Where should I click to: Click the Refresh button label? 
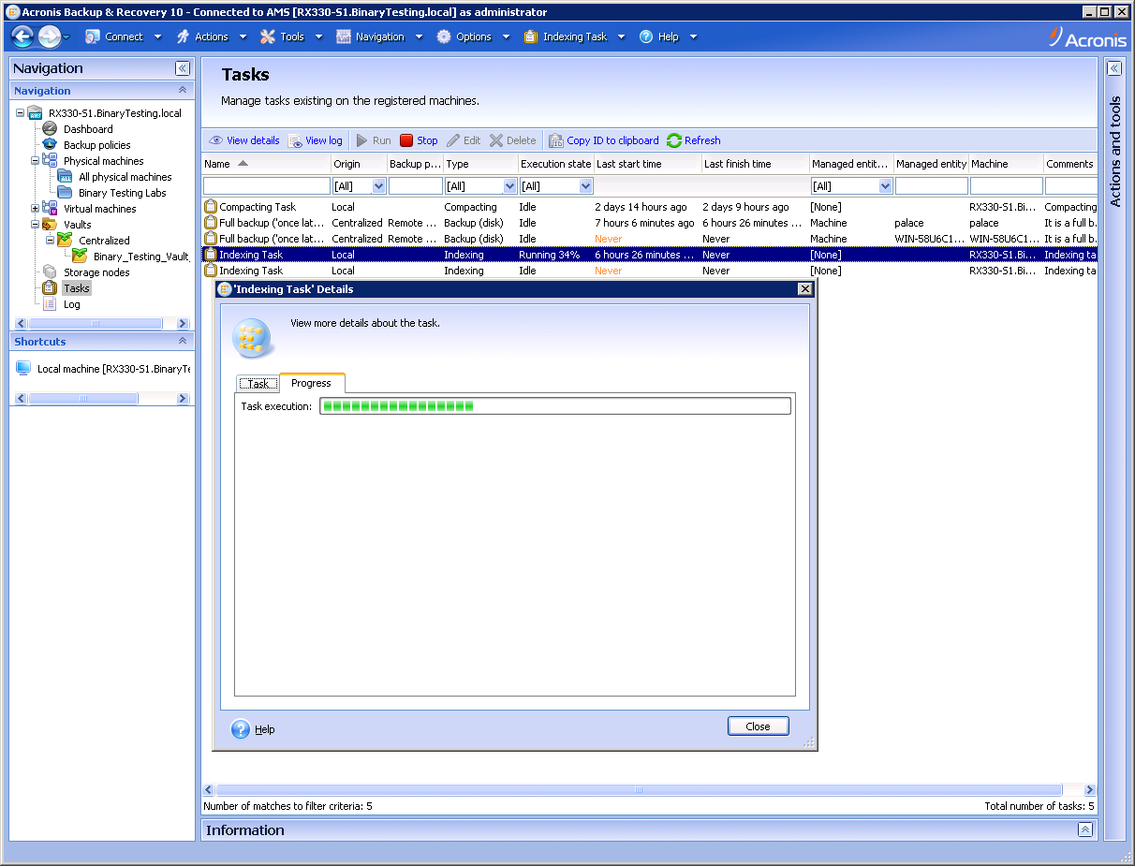(x=702, y=140)
